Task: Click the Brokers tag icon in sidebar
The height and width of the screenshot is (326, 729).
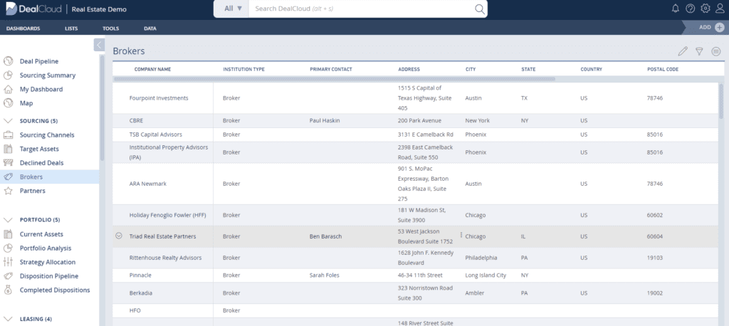Action: coord(8,177)
